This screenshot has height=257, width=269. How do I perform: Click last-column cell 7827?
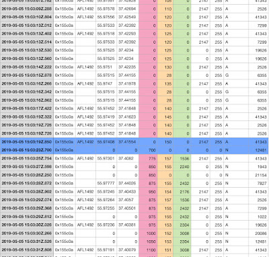click(x=258, y=183)
